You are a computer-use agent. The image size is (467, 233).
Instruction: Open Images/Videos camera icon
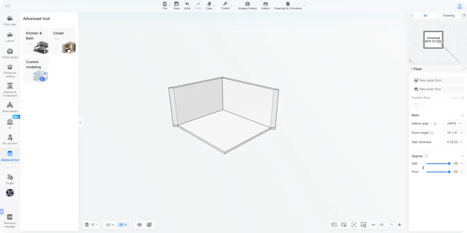coord(247,4)
